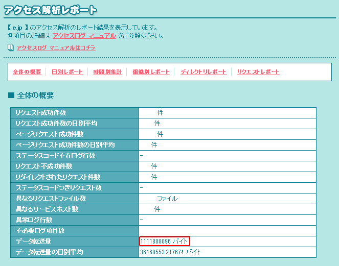Follow the アクセスログ マニュアルはコチラ link
Screen dimensions: 339x266
pyautogui.click(x=56, y=48)
